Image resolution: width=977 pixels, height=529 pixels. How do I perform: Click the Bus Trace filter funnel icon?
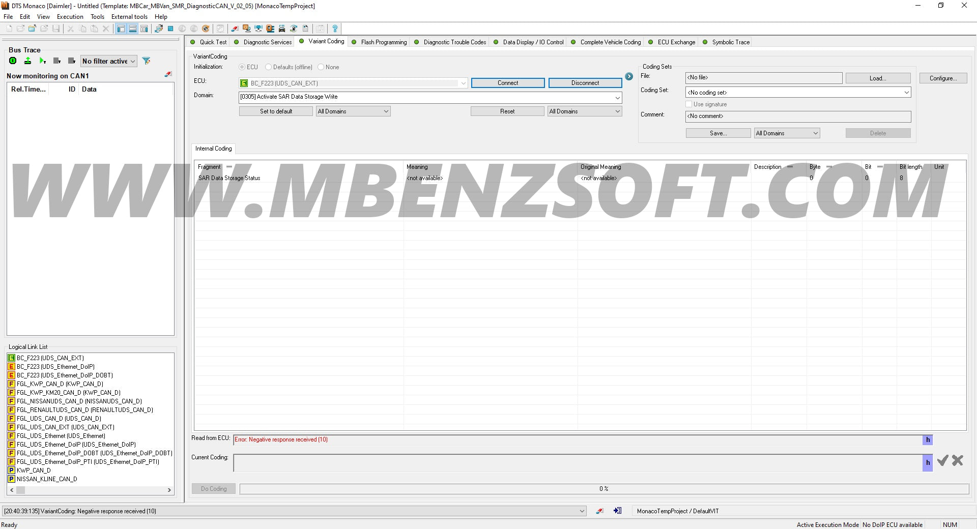[x=146, y=61]
